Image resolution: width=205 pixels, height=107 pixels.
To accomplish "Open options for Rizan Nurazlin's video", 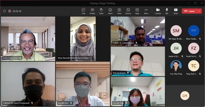I will (x=91, y=58).
